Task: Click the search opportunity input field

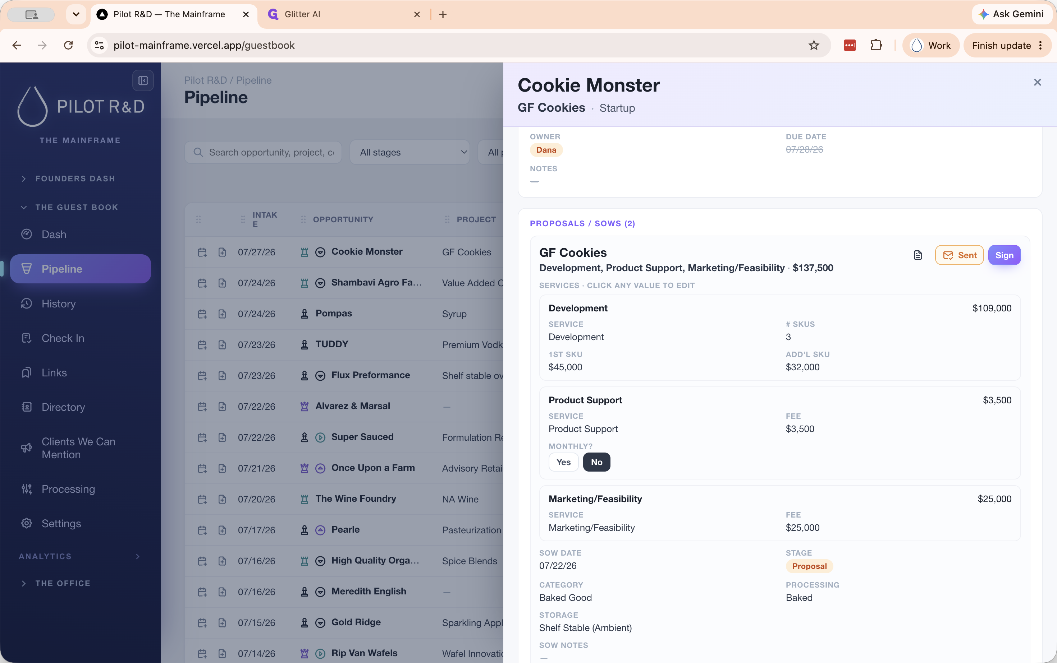Action: tap(263, 152)
